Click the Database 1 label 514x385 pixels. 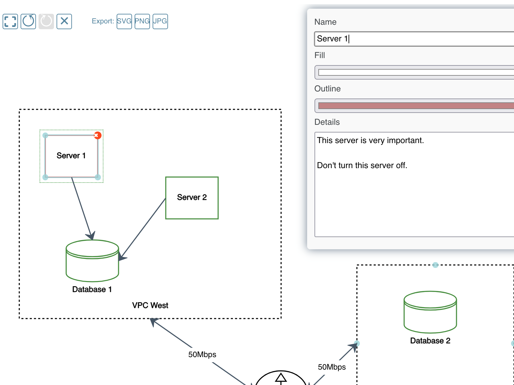pos(92,289)
